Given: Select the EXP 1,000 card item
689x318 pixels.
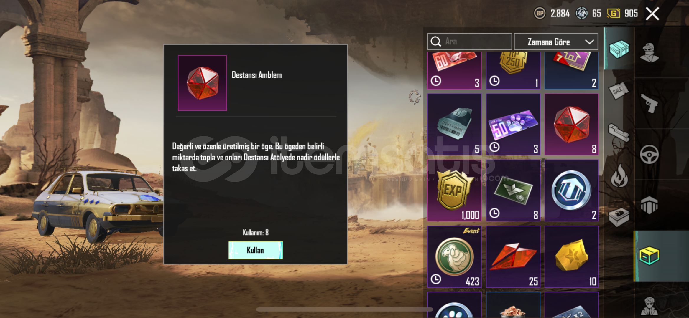Looking at the screenshot, I should point(454,191).
